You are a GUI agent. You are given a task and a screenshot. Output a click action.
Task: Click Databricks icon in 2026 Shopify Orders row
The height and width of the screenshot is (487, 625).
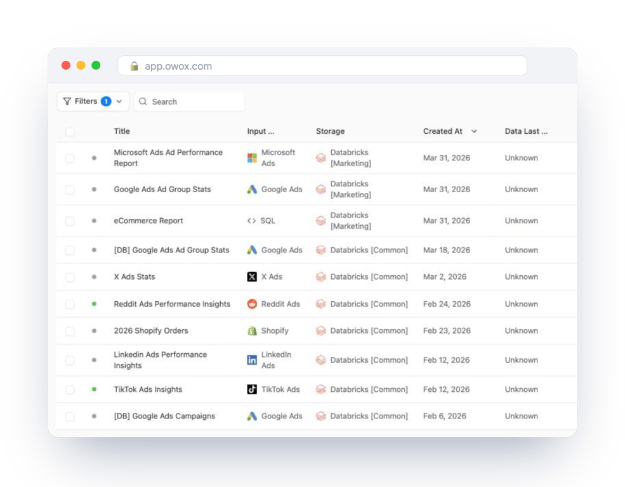pos(321,330)
